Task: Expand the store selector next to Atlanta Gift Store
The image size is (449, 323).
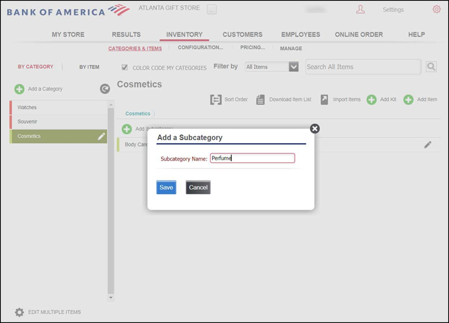Action: click(212, 9)
